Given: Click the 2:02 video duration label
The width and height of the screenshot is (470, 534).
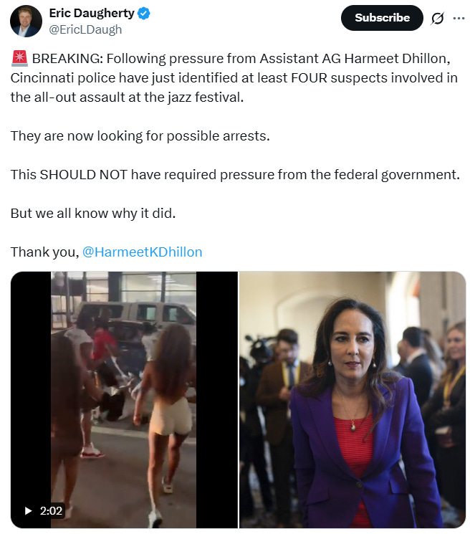Looking at the screenshot, I should [51, 510].
